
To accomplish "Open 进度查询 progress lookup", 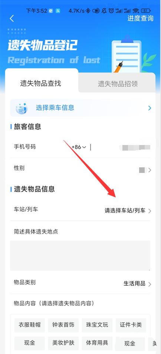I will (141, 18).
